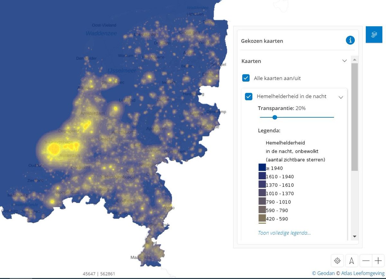Click the north arrow compass icon
Viewport: 386px width, 279px height.
coord(352,261)
